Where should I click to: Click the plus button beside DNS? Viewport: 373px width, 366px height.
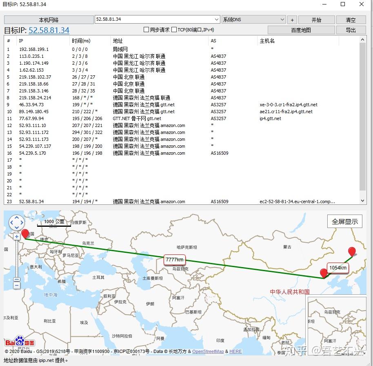tap(292, 20)
